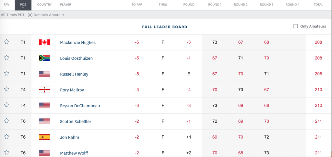The width and height of the screenshot is (332, 157).
Task: Add Bryson DeChambeau to favorites
Action: [6, 105]
